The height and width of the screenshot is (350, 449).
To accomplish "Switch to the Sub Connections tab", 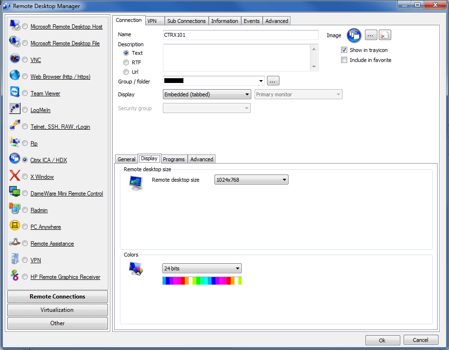I will [186, 21].
